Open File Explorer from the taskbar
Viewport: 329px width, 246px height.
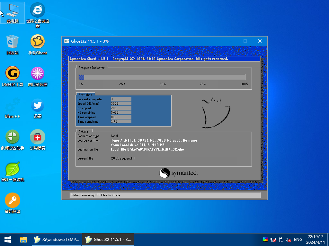23,240
